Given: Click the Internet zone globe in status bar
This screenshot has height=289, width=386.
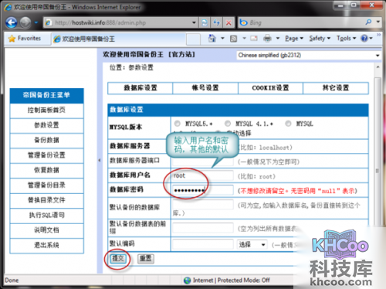Looking at the screenshot, I should point(187,280).
